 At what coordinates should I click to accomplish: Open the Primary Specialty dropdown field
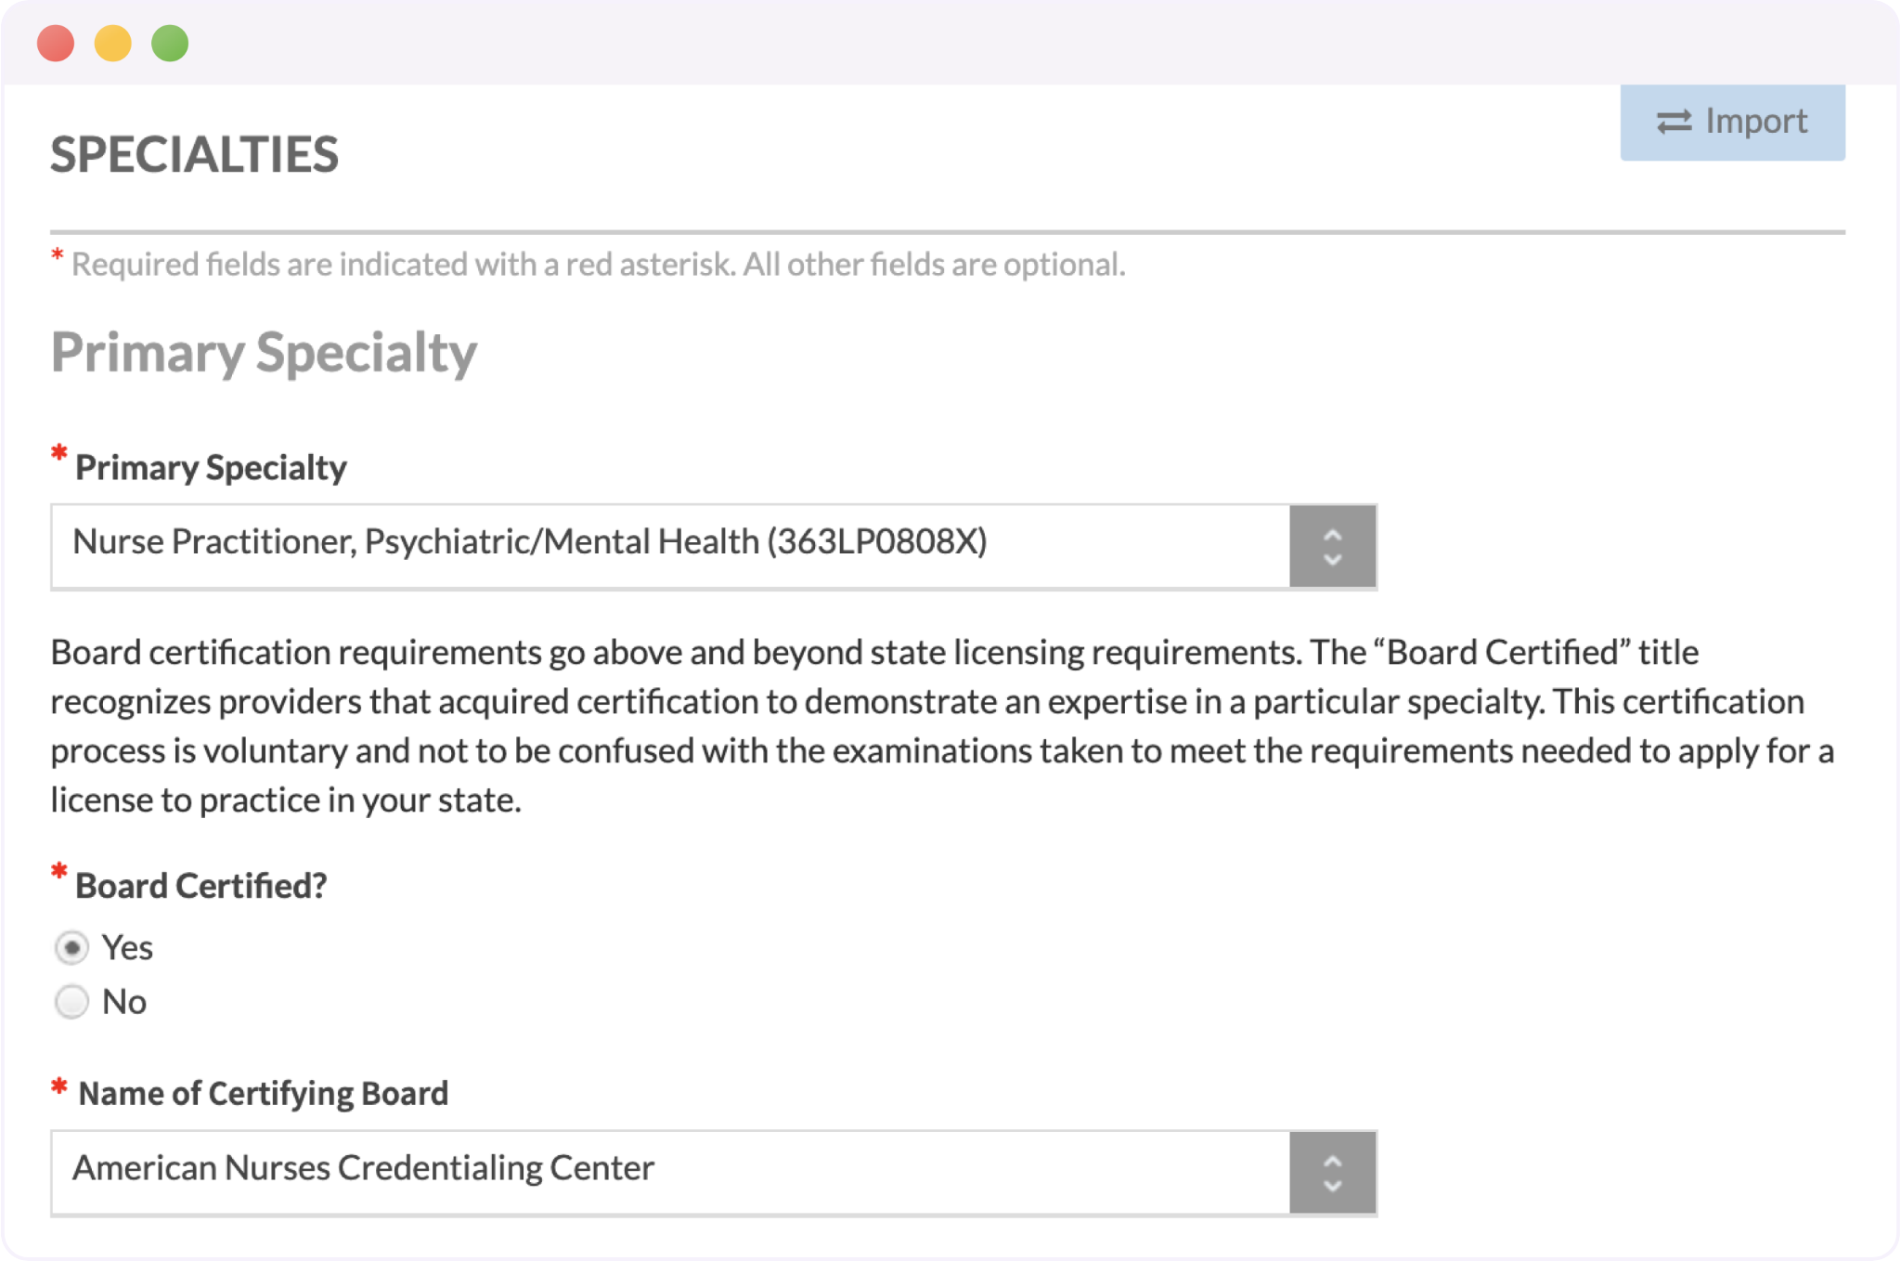tap(669, 545)
